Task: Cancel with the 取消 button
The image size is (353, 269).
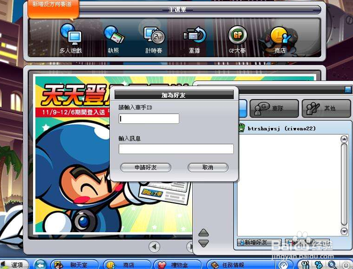Action: click(x=208, y=168)
